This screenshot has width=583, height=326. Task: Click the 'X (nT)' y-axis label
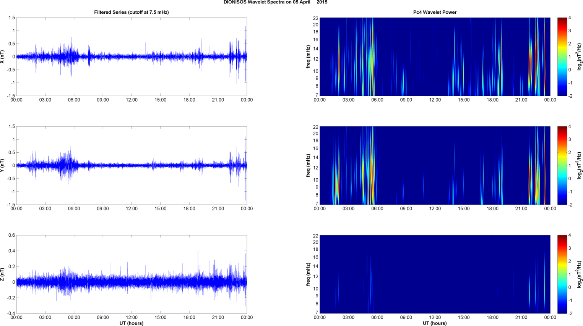[x=2, y=56]
